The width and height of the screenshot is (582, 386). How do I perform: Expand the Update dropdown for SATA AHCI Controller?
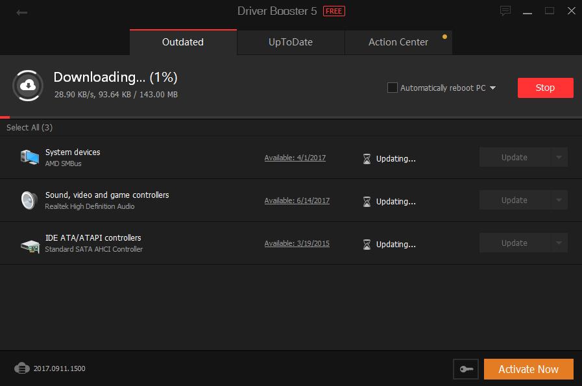coord(559,243)
